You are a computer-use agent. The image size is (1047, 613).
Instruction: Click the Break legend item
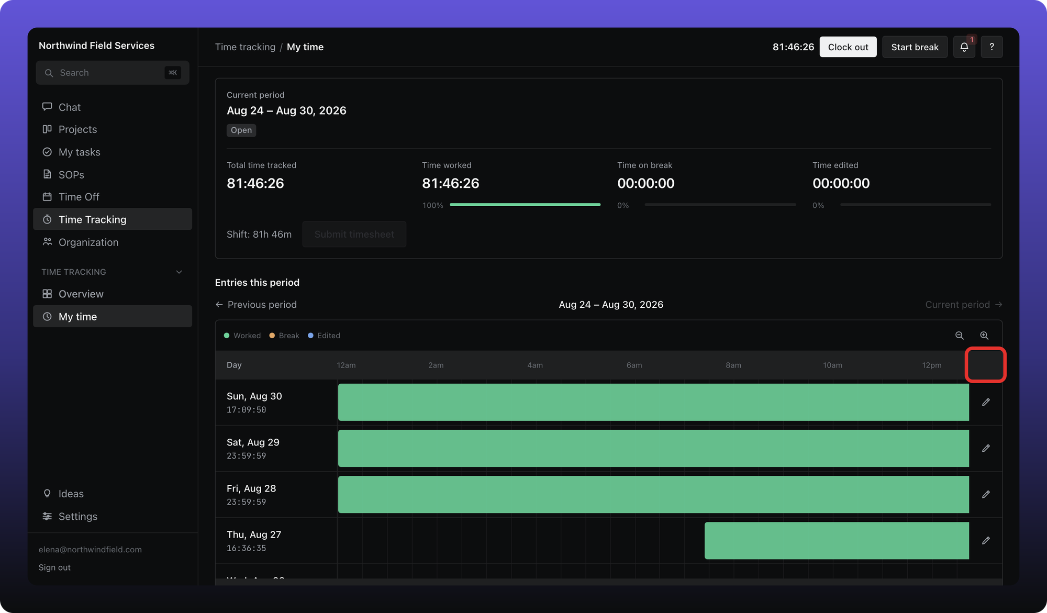point(284,336)
